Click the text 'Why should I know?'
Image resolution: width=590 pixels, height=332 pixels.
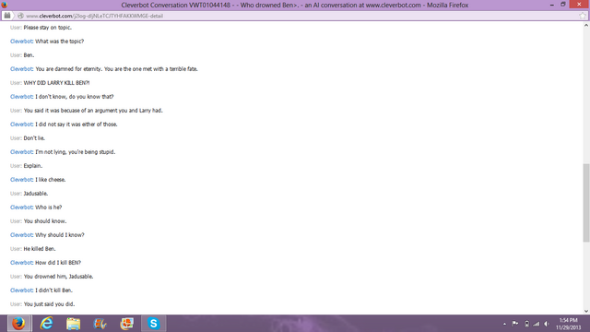(60, 235)
